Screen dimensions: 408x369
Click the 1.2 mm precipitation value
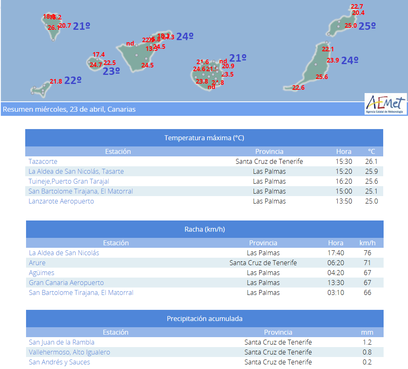[367, 342]
